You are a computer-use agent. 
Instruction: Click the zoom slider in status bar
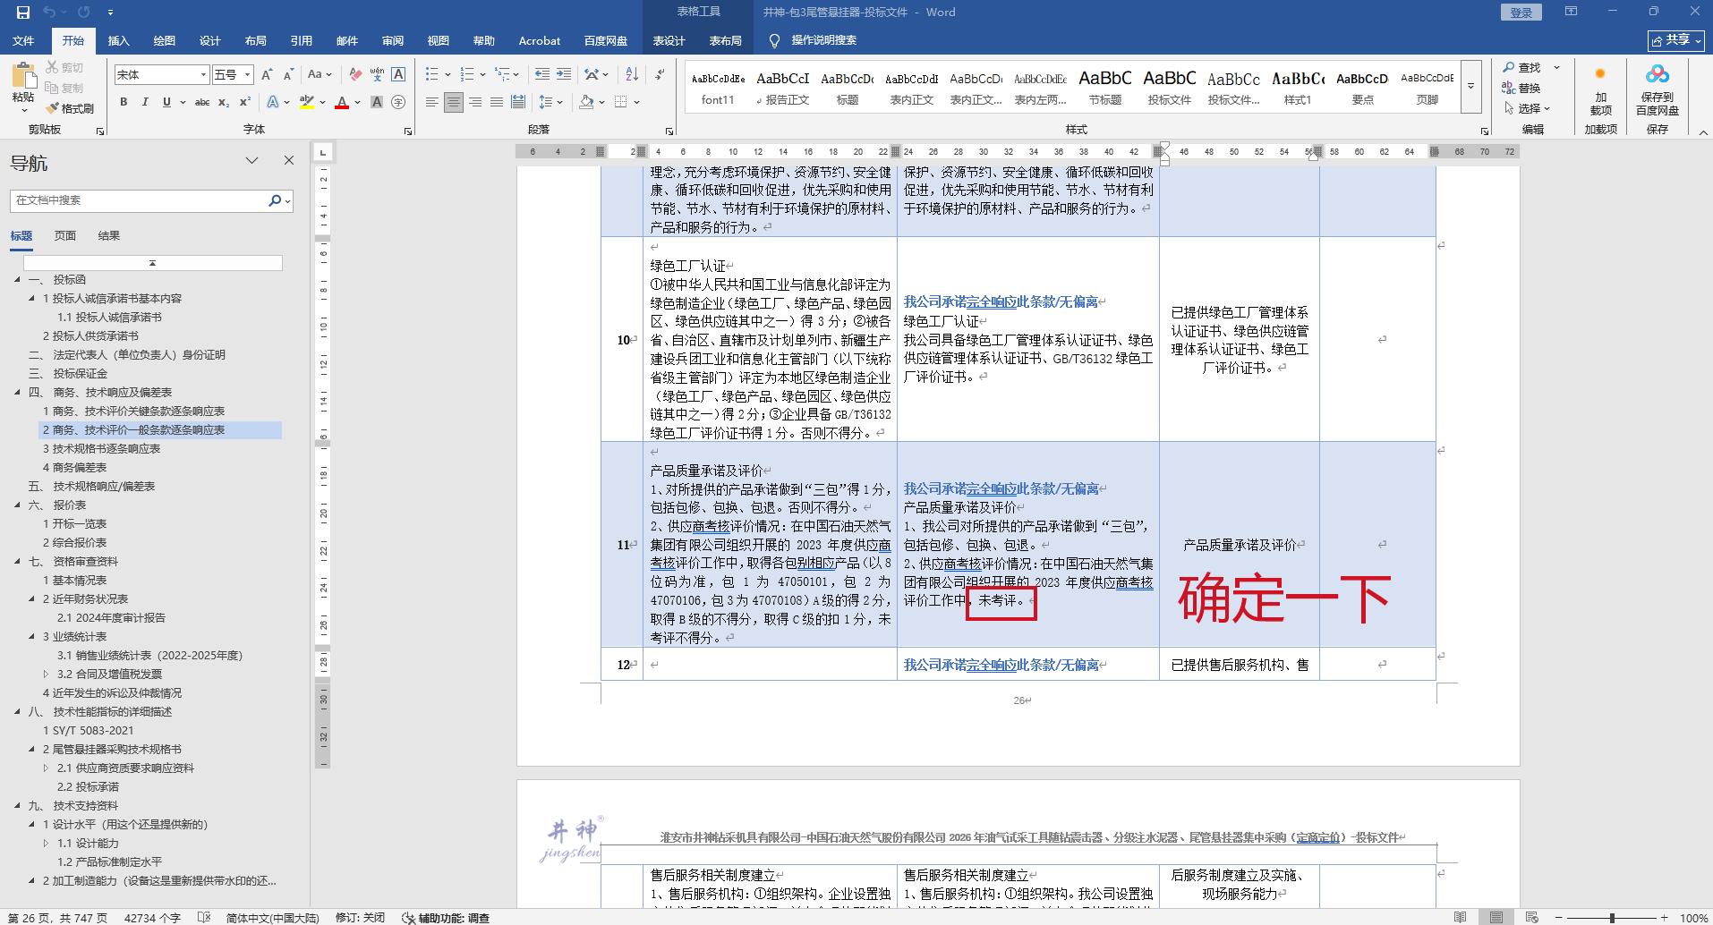click(x=1611, y=918)
